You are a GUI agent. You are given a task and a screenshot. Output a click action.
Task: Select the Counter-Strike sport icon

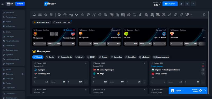click(140, 15)
